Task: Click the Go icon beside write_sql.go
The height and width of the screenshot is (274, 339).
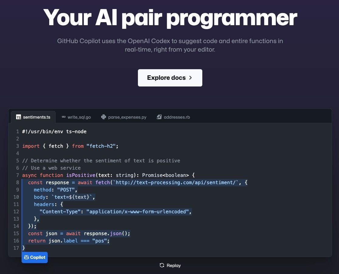Action: (x=63, y=117)
